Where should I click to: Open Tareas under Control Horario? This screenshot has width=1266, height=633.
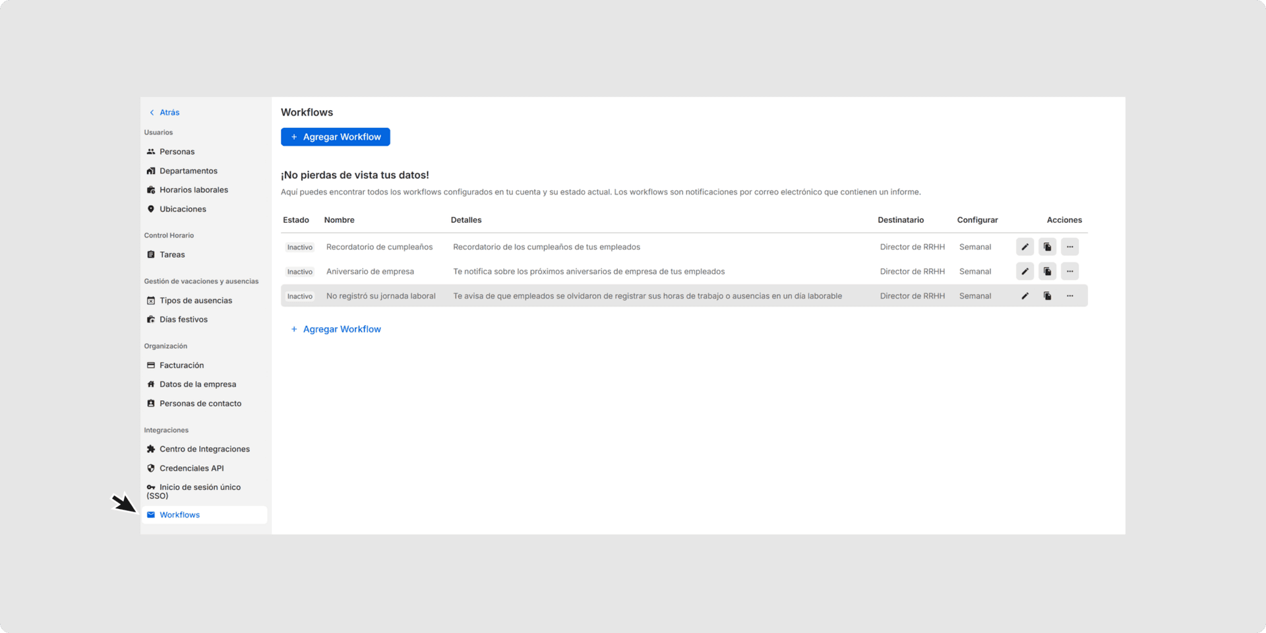(171, 255)
